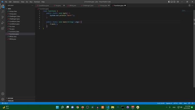Click the feedback icon in status bar

[x=189, y=103]
